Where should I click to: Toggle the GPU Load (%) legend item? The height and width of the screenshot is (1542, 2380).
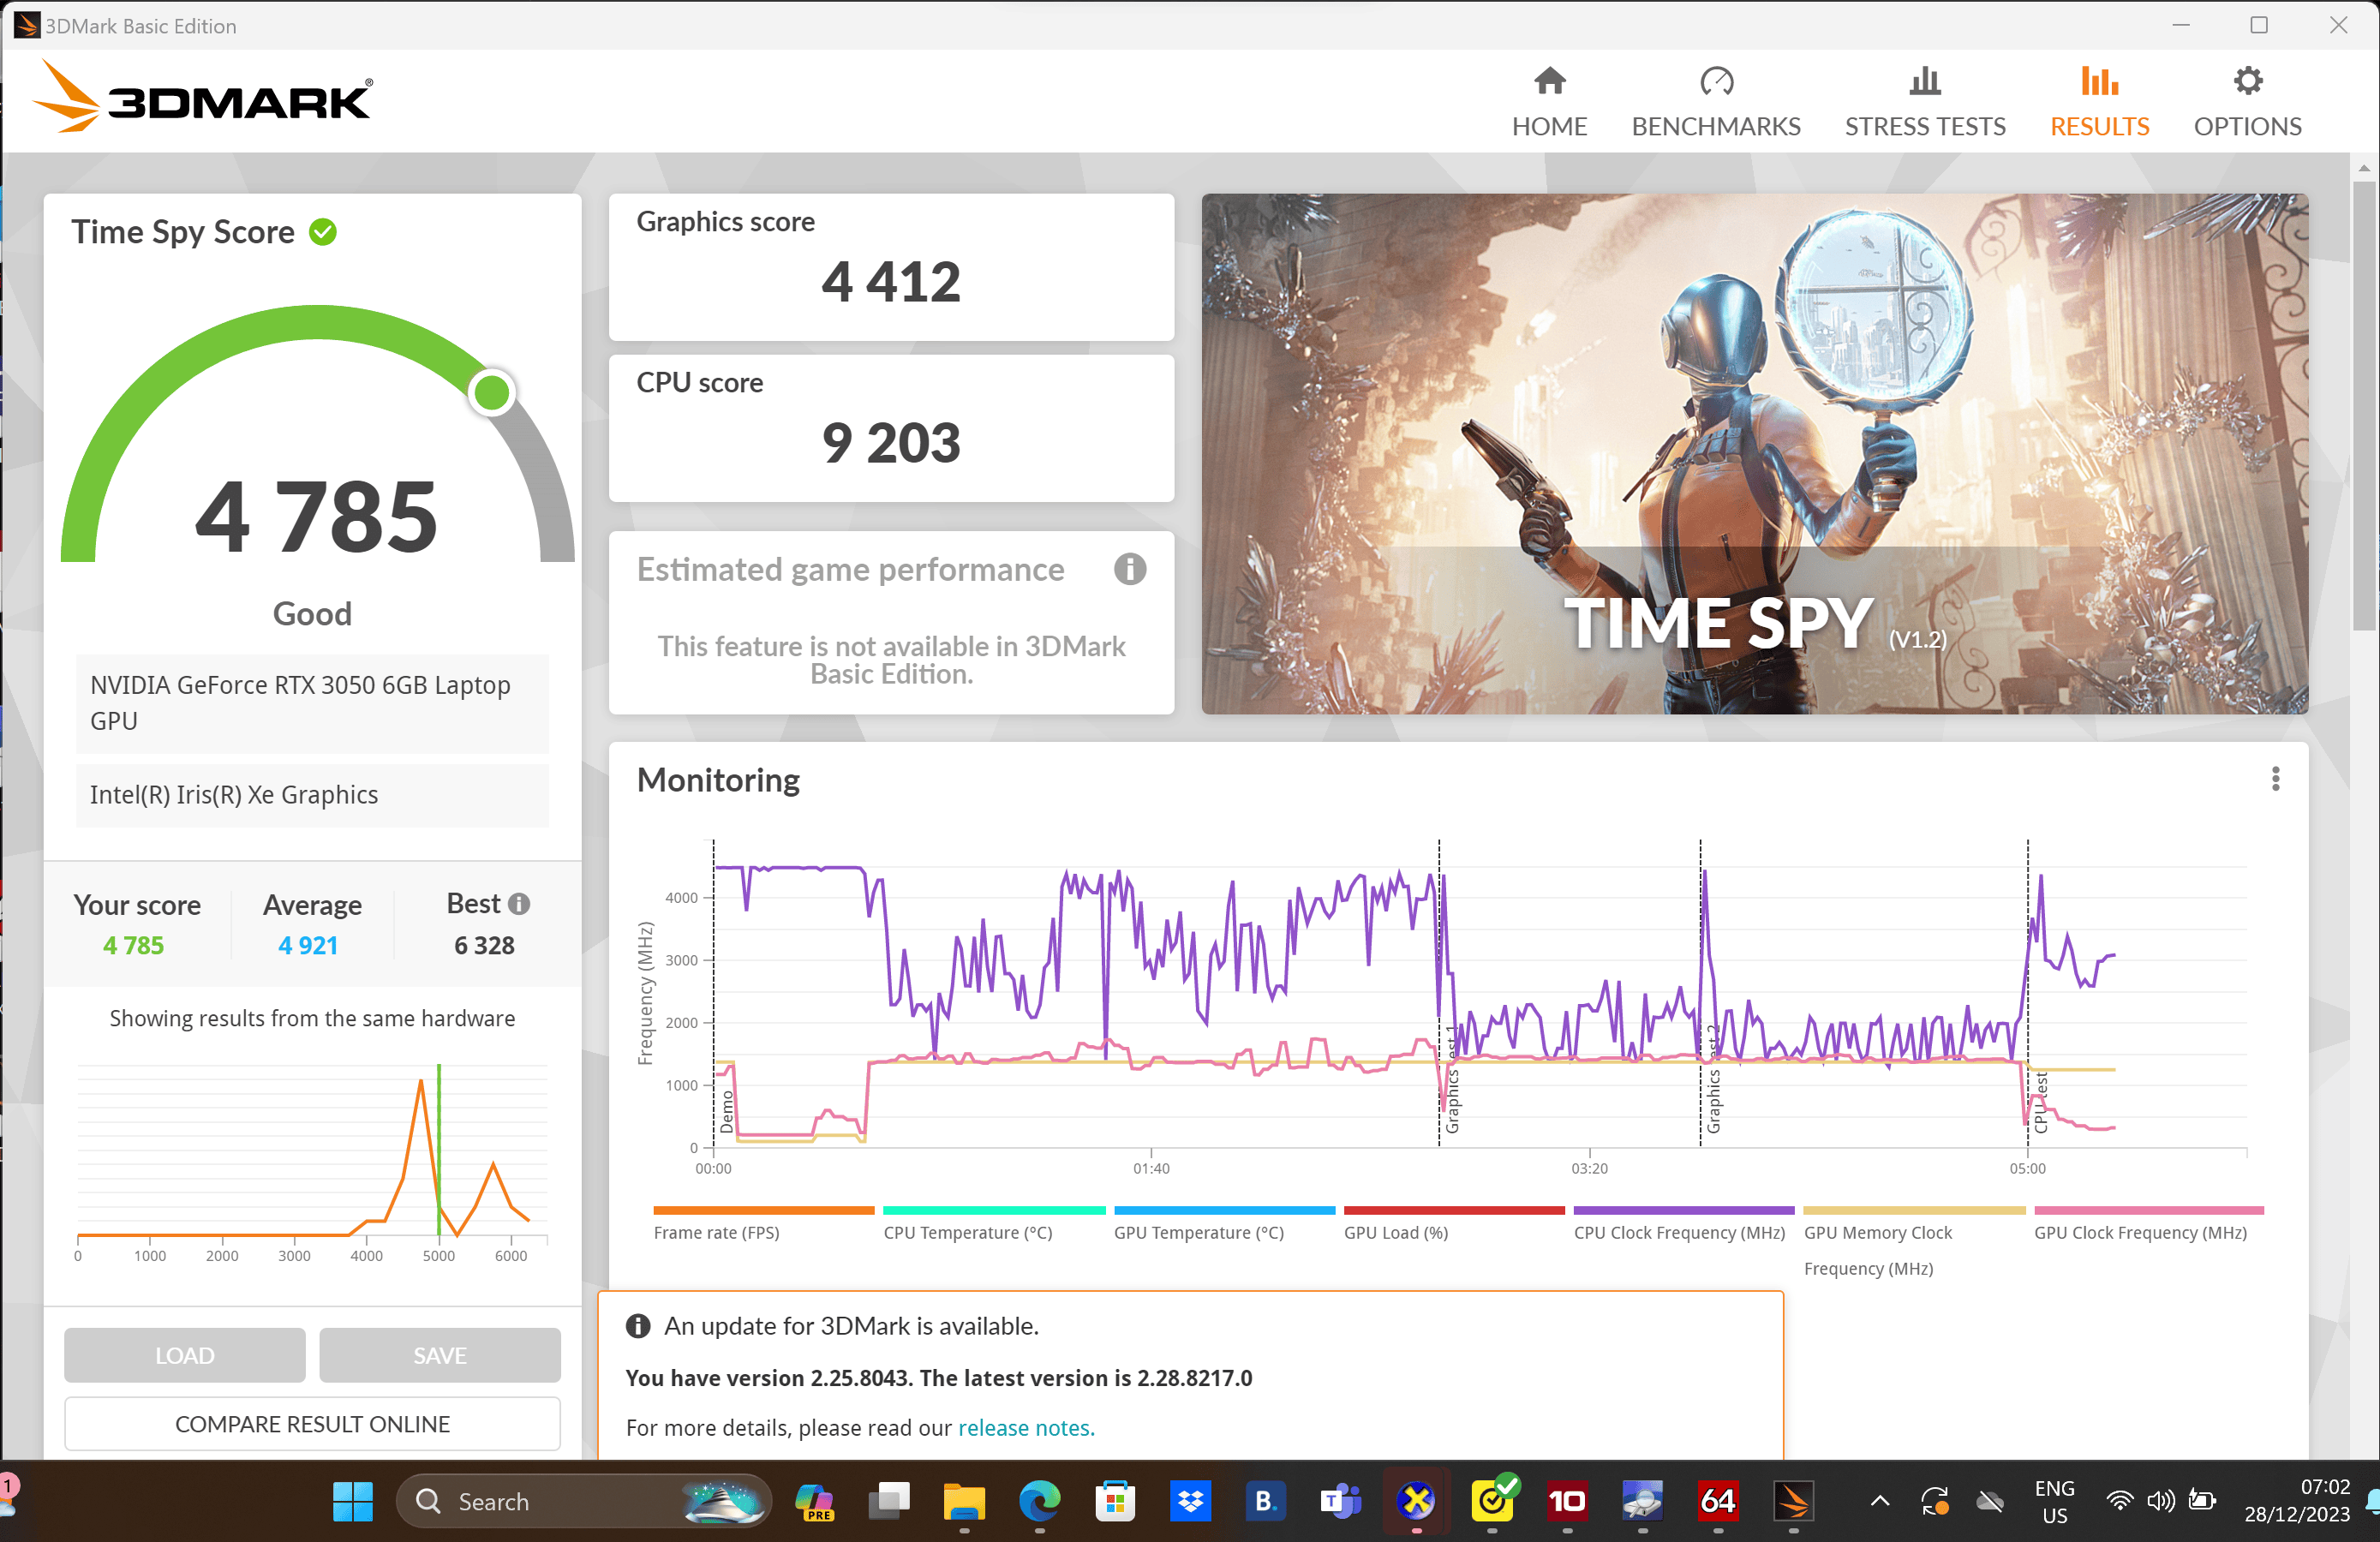point(1454,1225)
